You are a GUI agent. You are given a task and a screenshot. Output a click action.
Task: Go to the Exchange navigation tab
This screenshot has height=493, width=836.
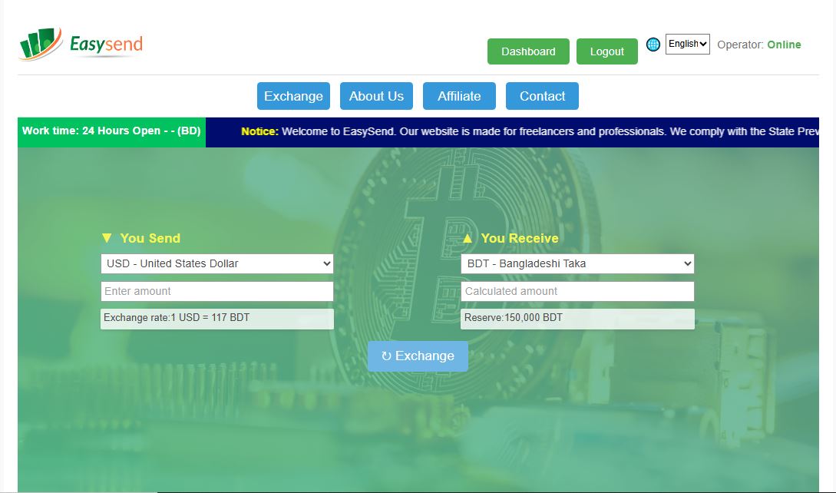tap(293, 96)
